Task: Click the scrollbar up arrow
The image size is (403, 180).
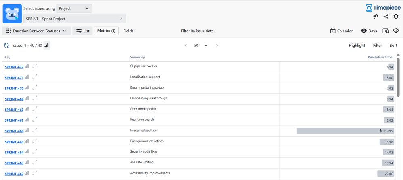Action: click(399, 55)
